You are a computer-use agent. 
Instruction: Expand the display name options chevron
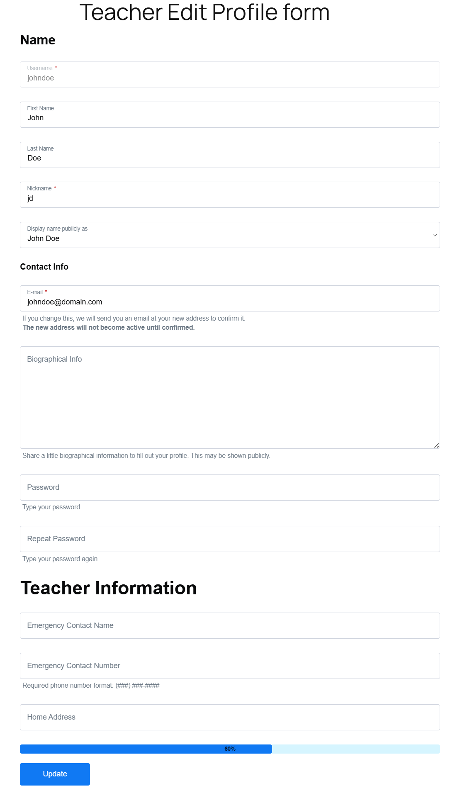[434, 235]
